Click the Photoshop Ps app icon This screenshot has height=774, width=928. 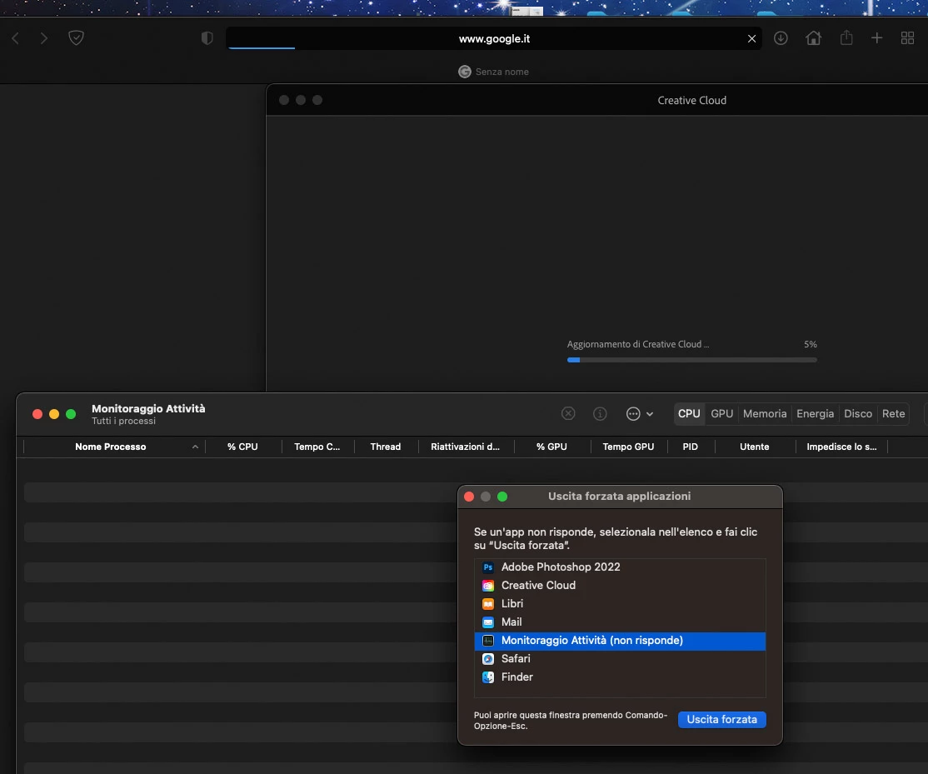[487, 567]
